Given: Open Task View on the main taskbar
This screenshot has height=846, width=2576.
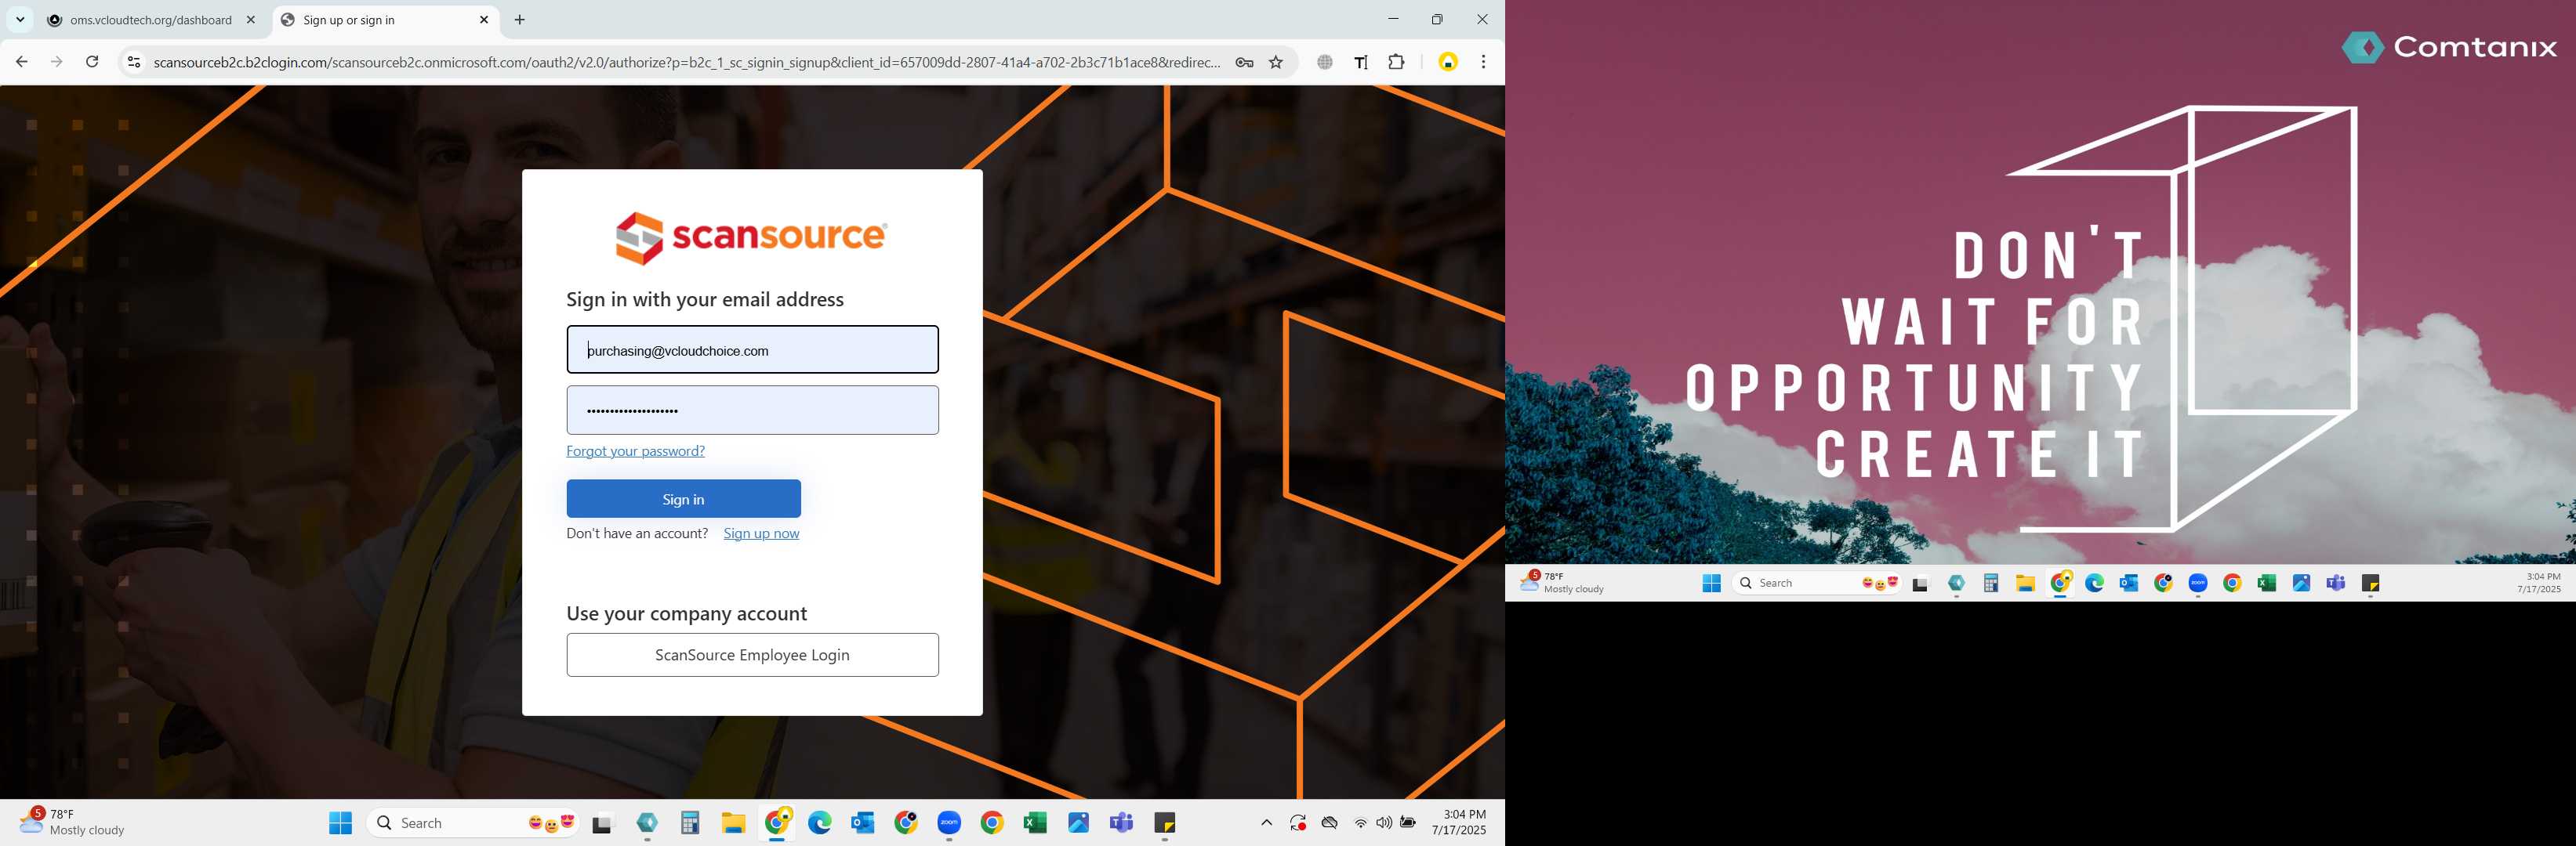Looking at the screenshot, I should pos(601,824).
